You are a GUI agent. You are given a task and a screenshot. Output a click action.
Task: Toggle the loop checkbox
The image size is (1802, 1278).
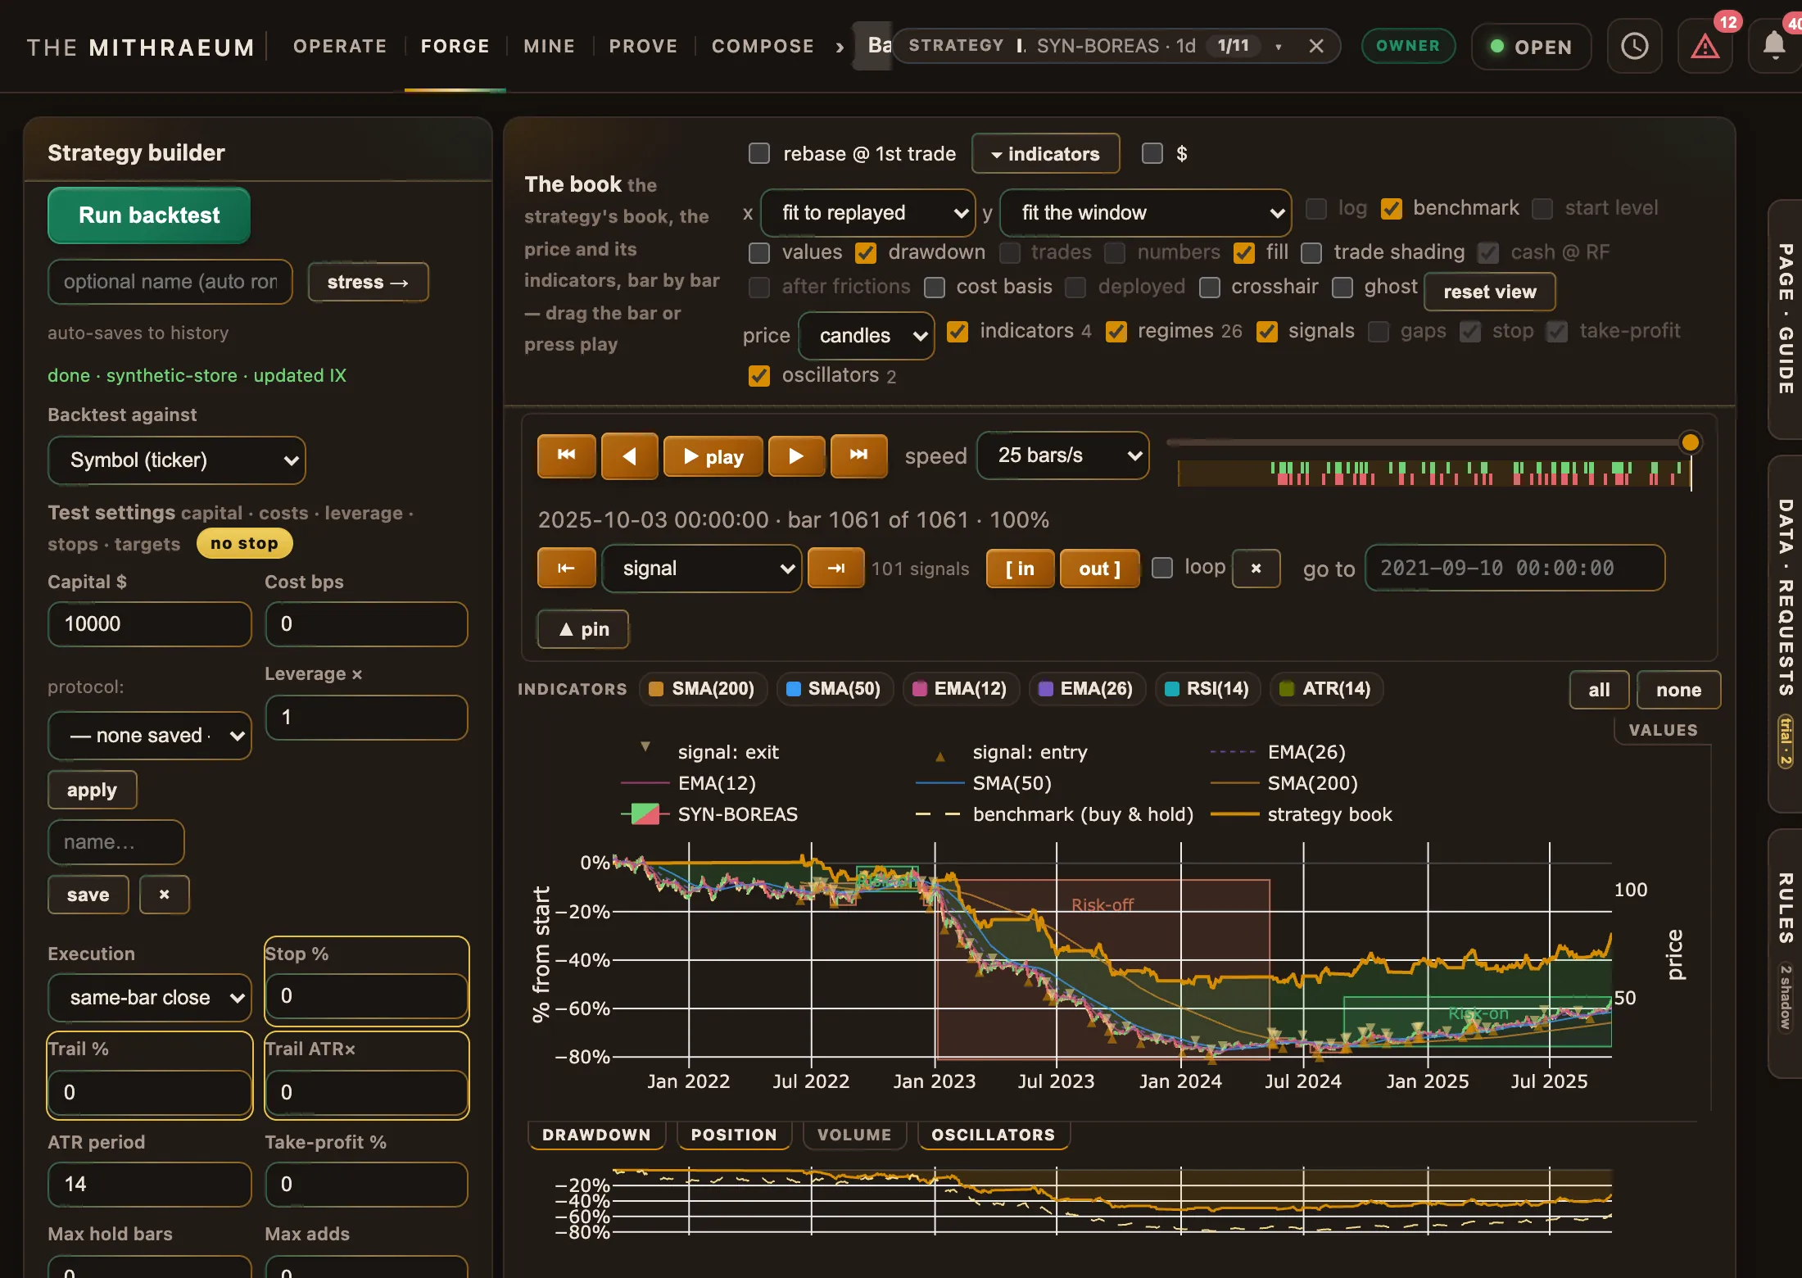click(1162, 568)
